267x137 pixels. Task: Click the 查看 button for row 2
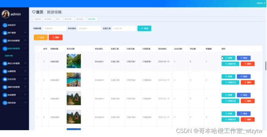coord(228,77)
